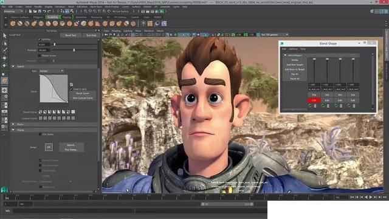Enable the Use Stamp checkbox
This screenshot has height=219, width=389.
[x=40, y=134]
